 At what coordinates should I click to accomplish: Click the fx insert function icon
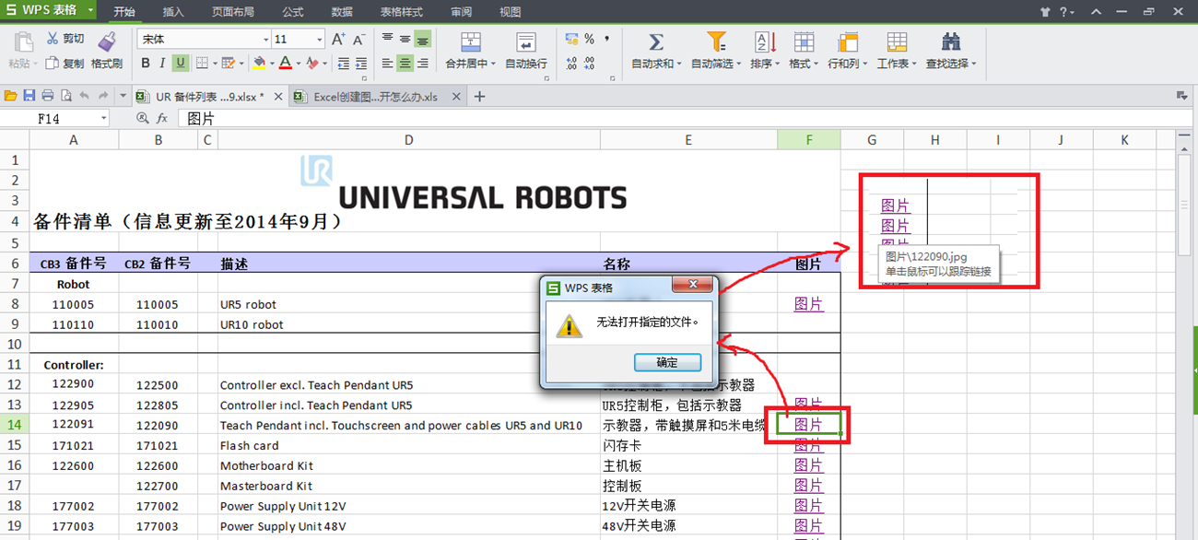tap(162, 118)
